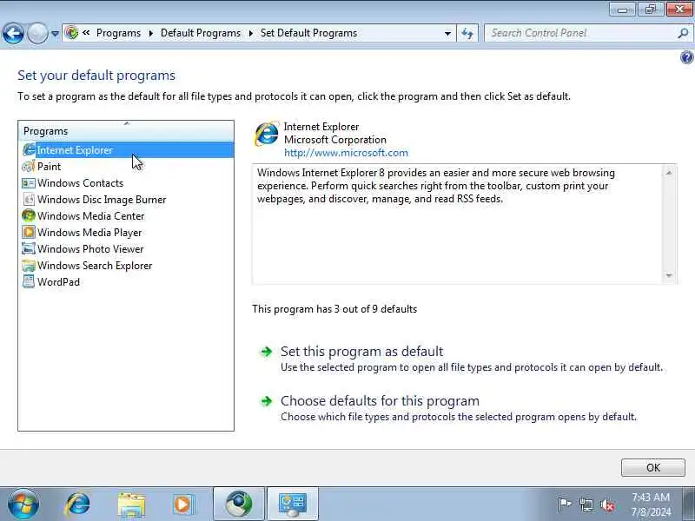This screenshot has width=695, height=521.
Task: Sort list by clicking Programs column header
Action: tap(126, 131)
